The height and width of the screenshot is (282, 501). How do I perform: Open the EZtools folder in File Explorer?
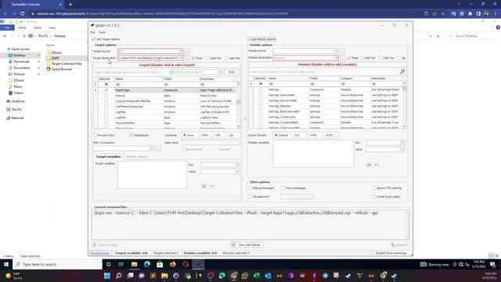[x=56, y=52]
